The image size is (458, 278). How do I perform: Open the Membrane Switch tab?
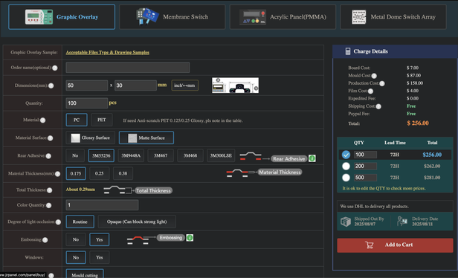(172, 17)
